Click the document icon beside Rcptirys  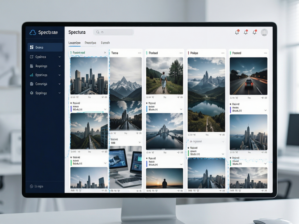[32, 66]
